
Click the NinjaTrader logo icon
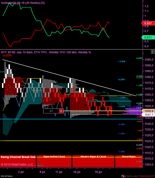coord(123,176)
